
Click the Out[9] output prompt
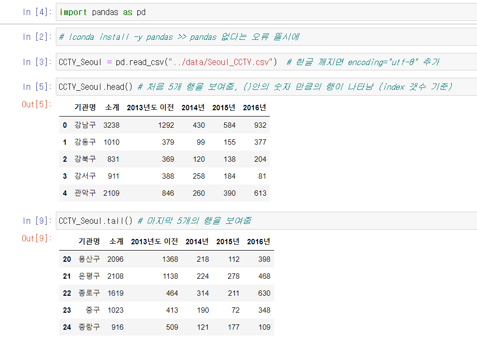point(36,238)
